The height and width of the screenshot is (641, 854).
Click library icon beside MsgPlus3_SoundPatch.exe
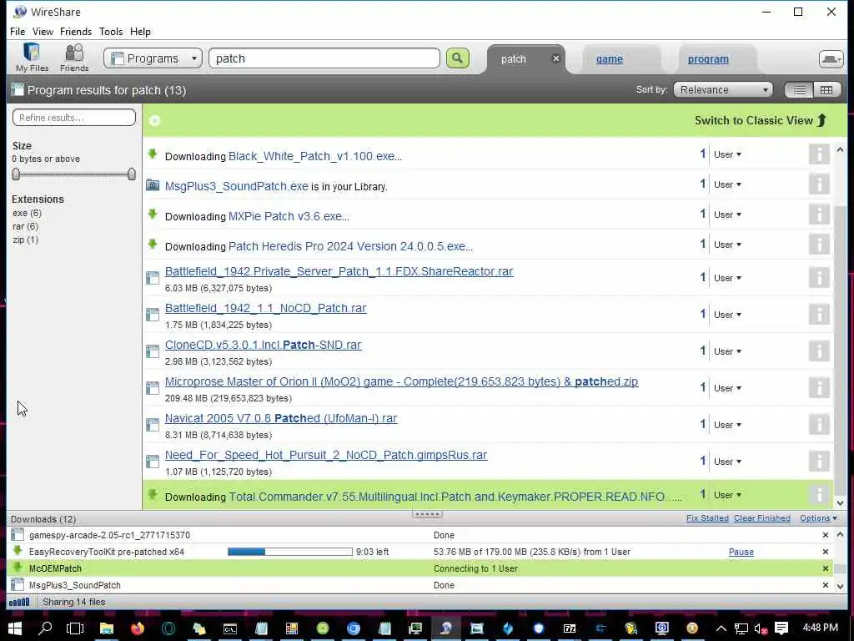pyautogui.click(x=153, y=185)
